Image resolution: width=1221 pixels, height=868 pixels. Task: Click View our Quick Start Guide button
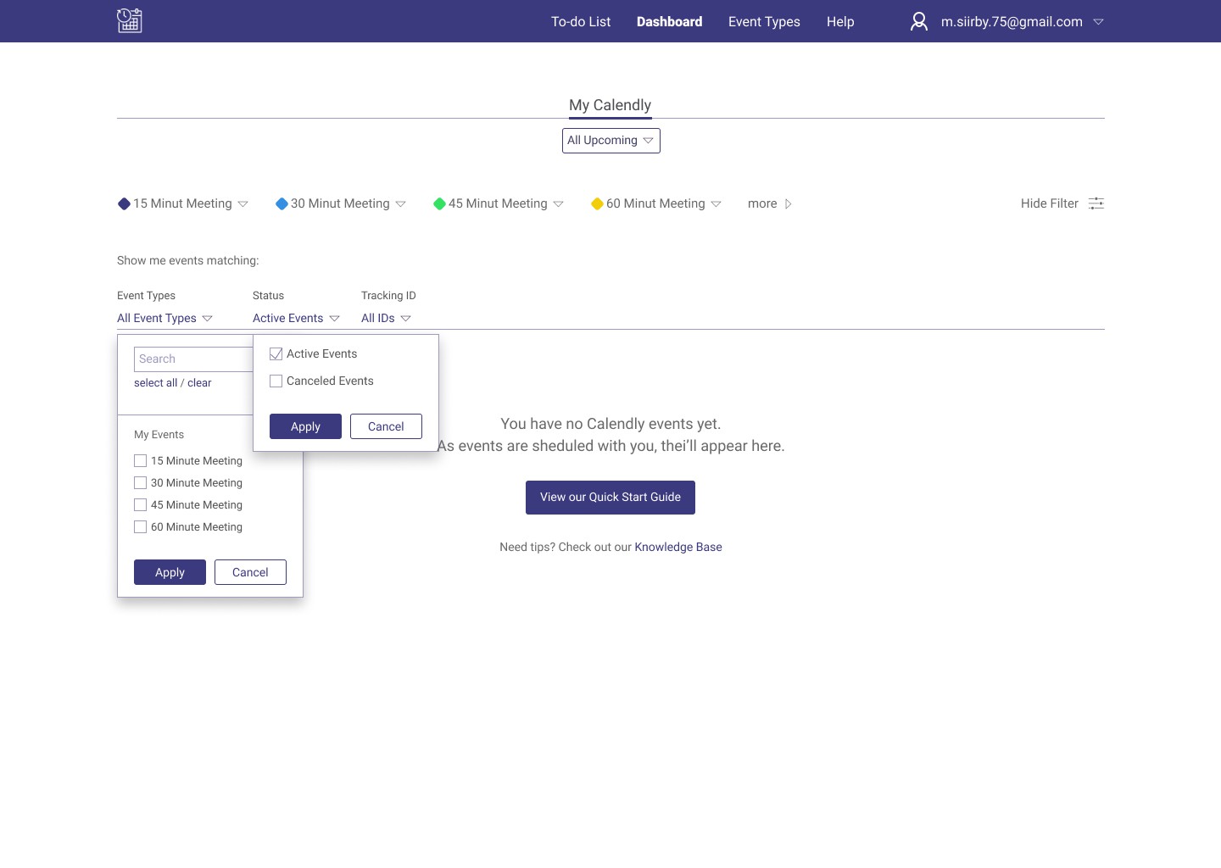pyautogui.click(x=610, y=498)
